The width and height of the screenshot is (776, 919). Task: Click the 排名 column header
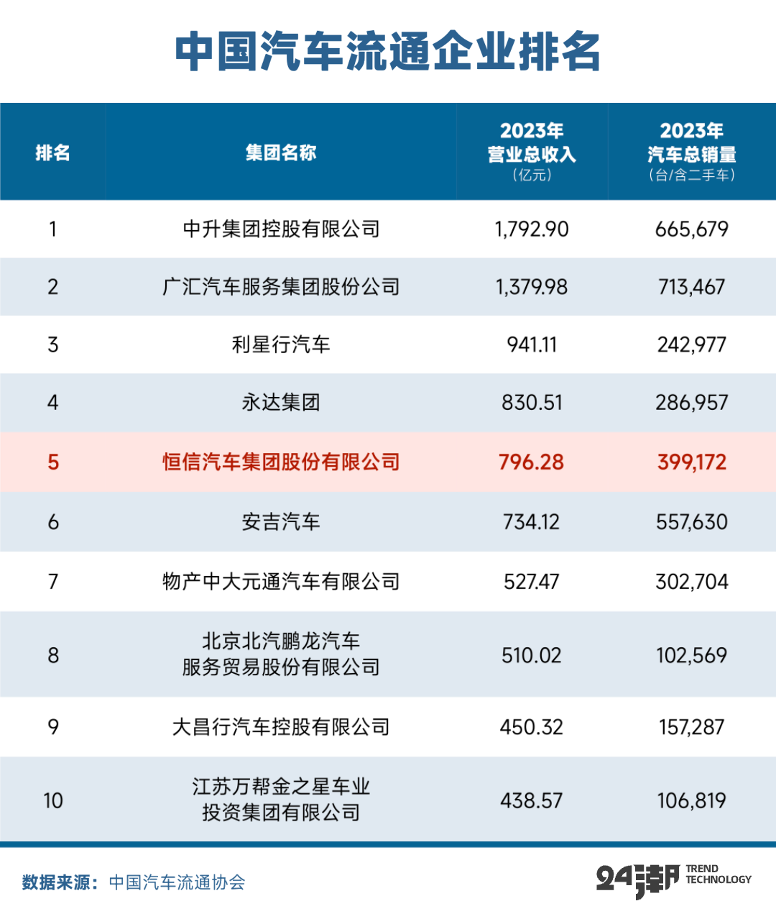(x=53, y=152)
